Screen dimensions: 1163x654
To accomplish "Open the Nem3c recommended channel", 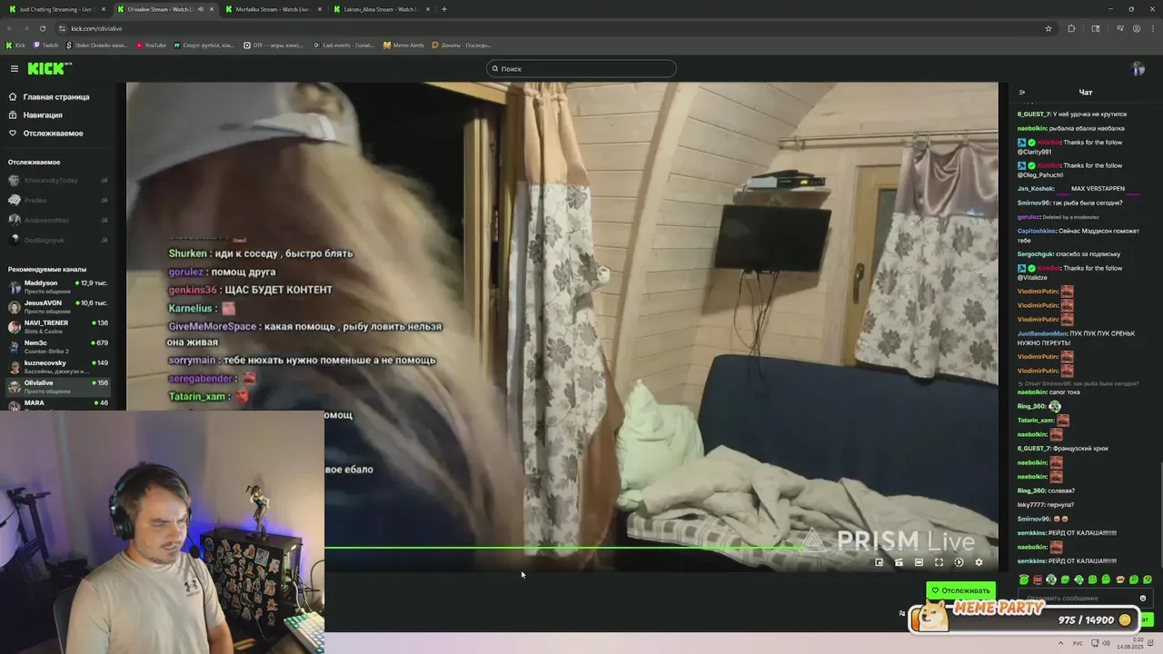I will (x=57, y=347).
